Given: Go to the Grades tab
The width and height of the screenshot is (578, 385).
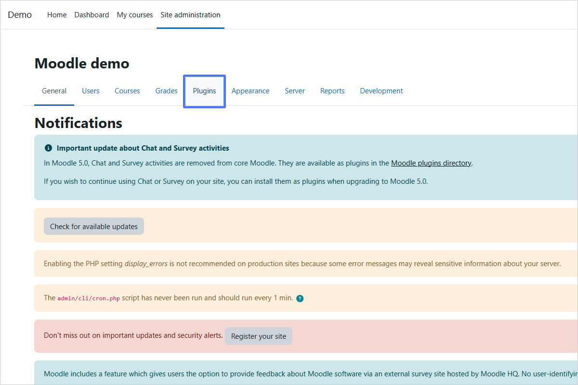Looking at the screenshot, I should [x=167, y=91].
